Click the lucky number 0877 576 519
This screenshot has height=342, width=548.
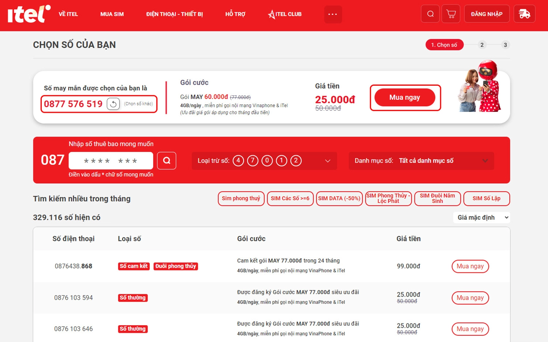[x=73, y=104]
